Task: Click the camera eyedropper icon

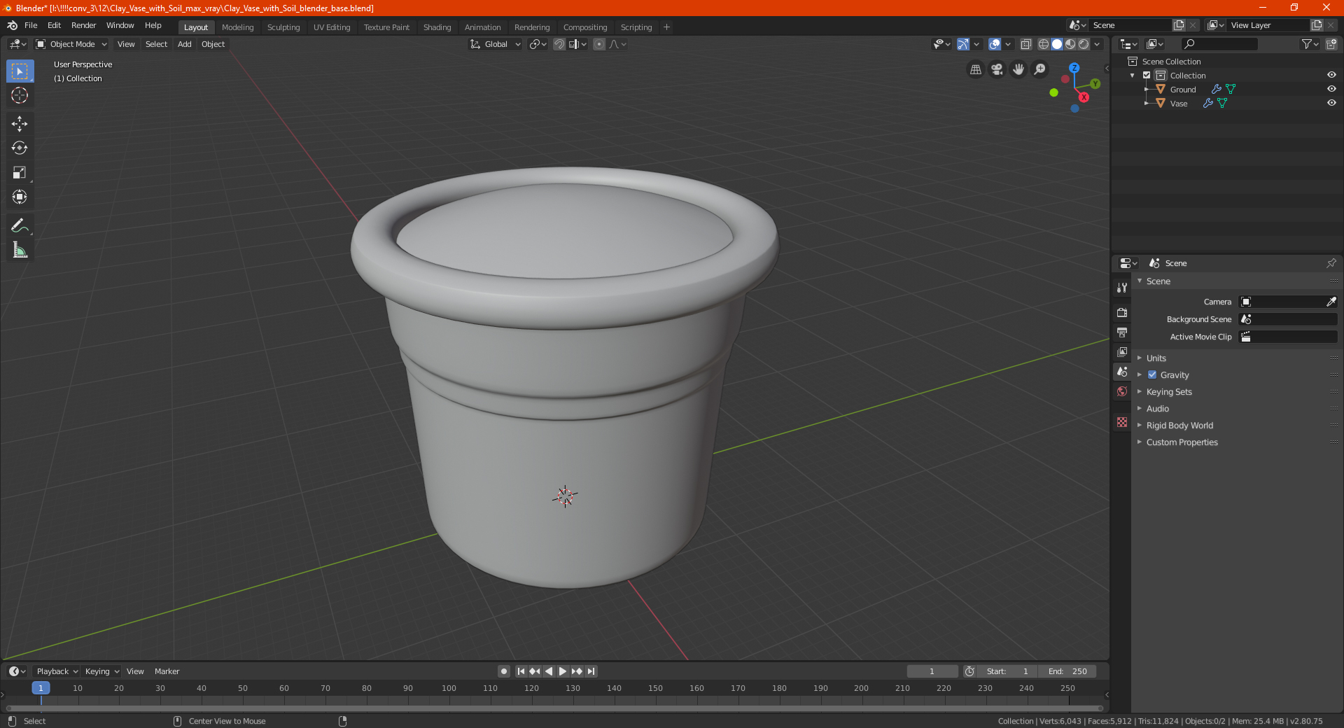Action: [1331, 302]
